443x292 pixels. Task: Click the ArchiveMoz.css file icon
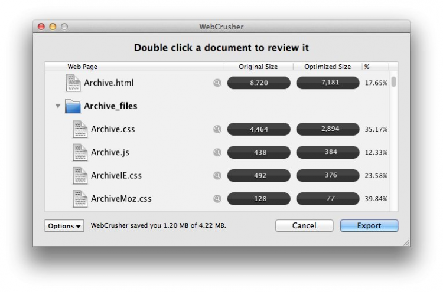(80, 198)
